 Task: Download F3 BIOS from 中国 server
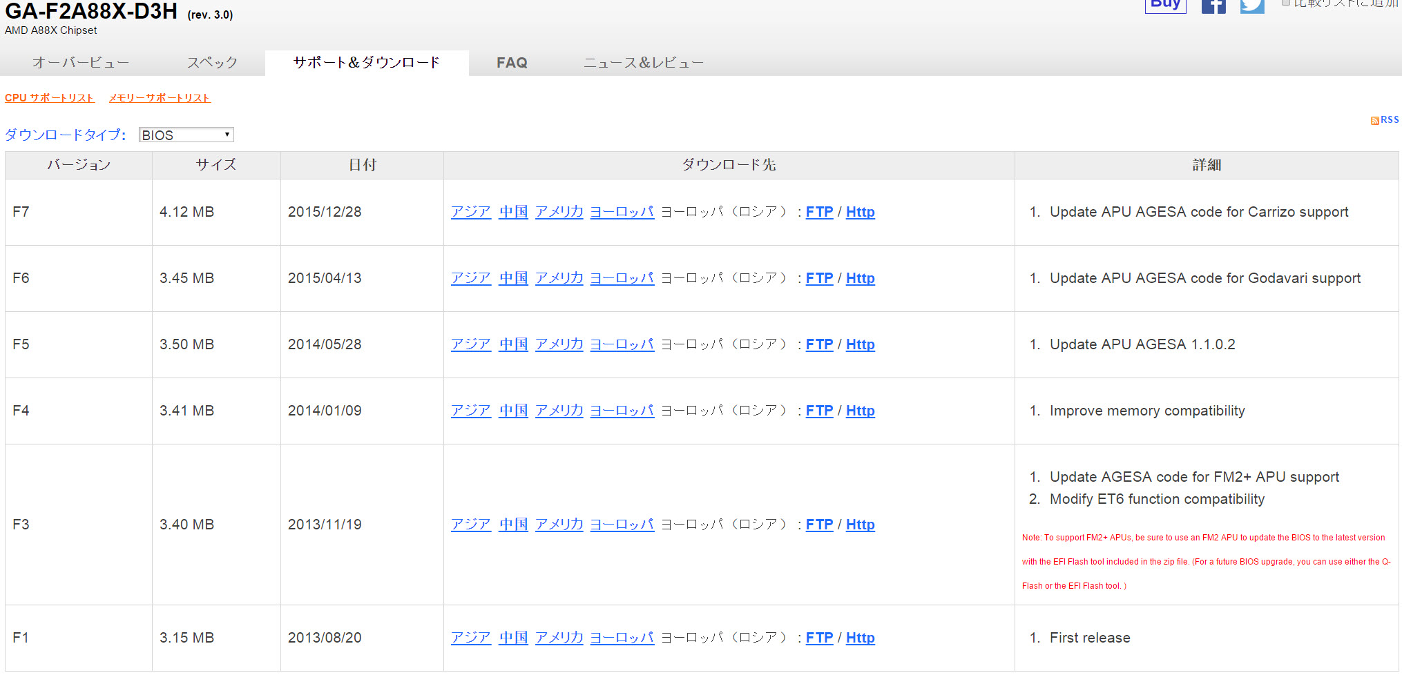tap(513, 525)
